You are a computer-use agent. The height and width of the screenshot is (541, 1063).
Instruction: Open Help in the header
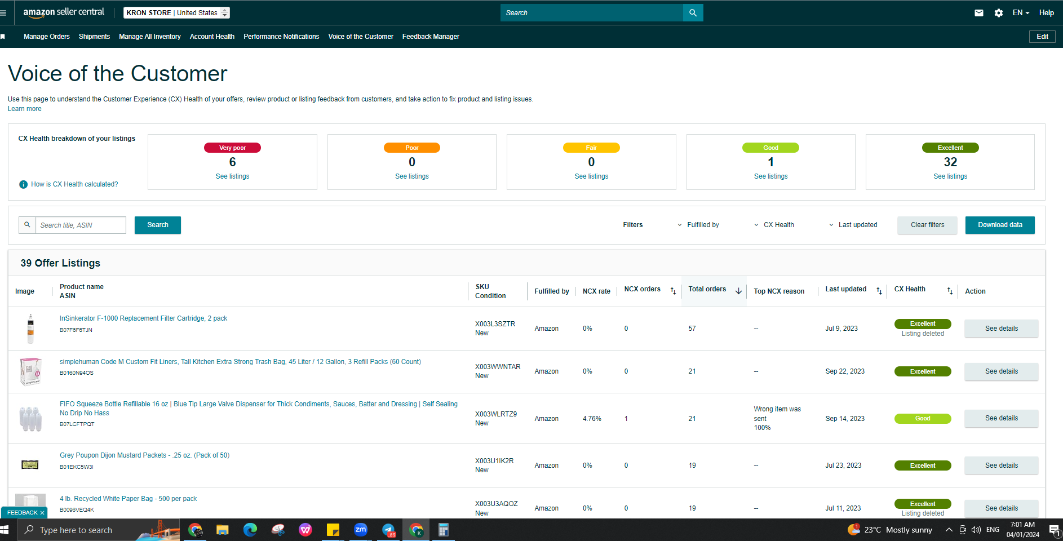pyautogui.click(x=1047, y=12)
